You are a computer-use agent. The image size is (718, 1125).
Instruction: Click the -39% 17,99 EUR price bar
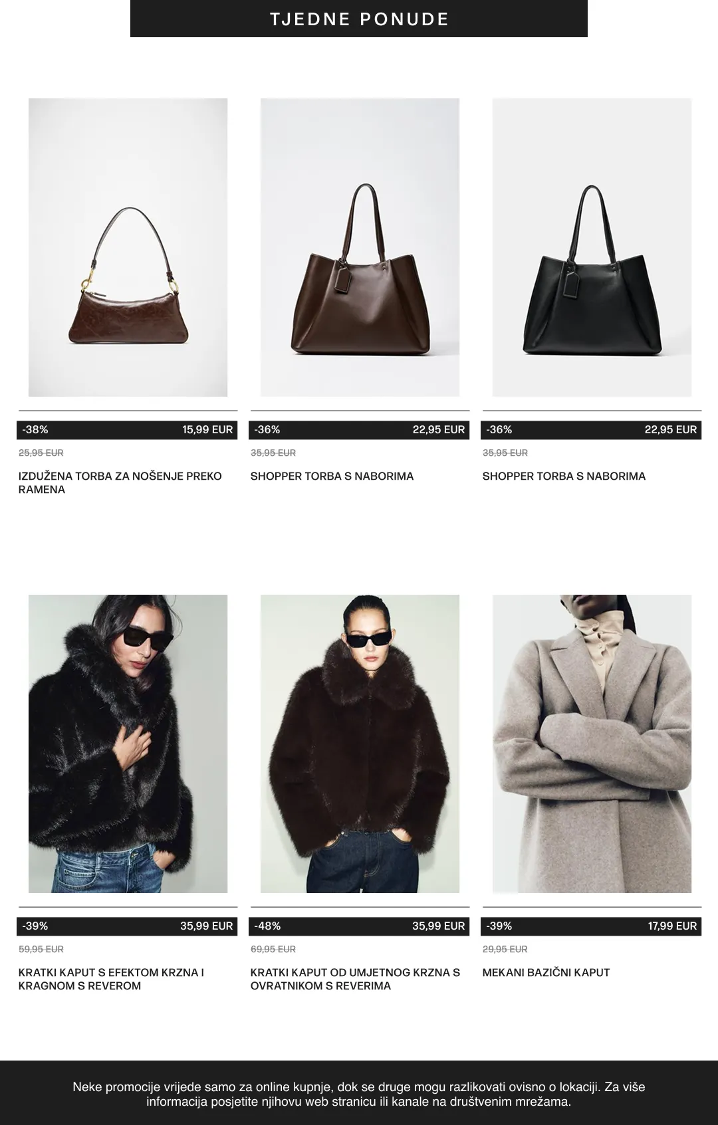tap(591, 926)
